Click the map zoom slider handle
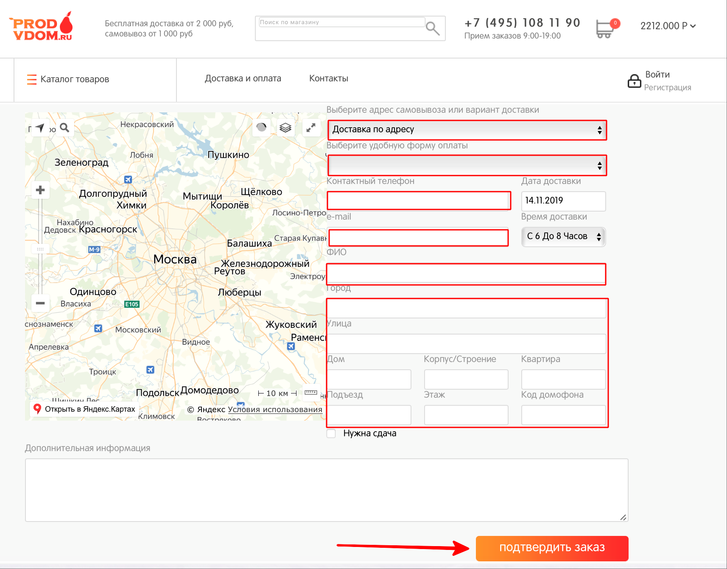 (x=40, y=249)
